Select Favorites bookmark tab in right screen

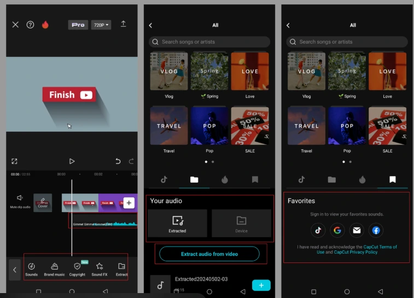pyautogui.click(x=393, y=180)
